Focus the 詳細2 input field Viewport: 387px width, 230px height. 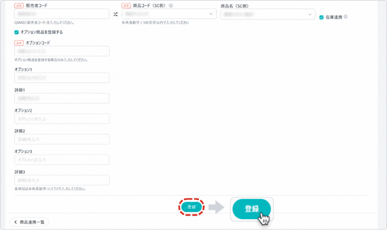click(62, 139)
